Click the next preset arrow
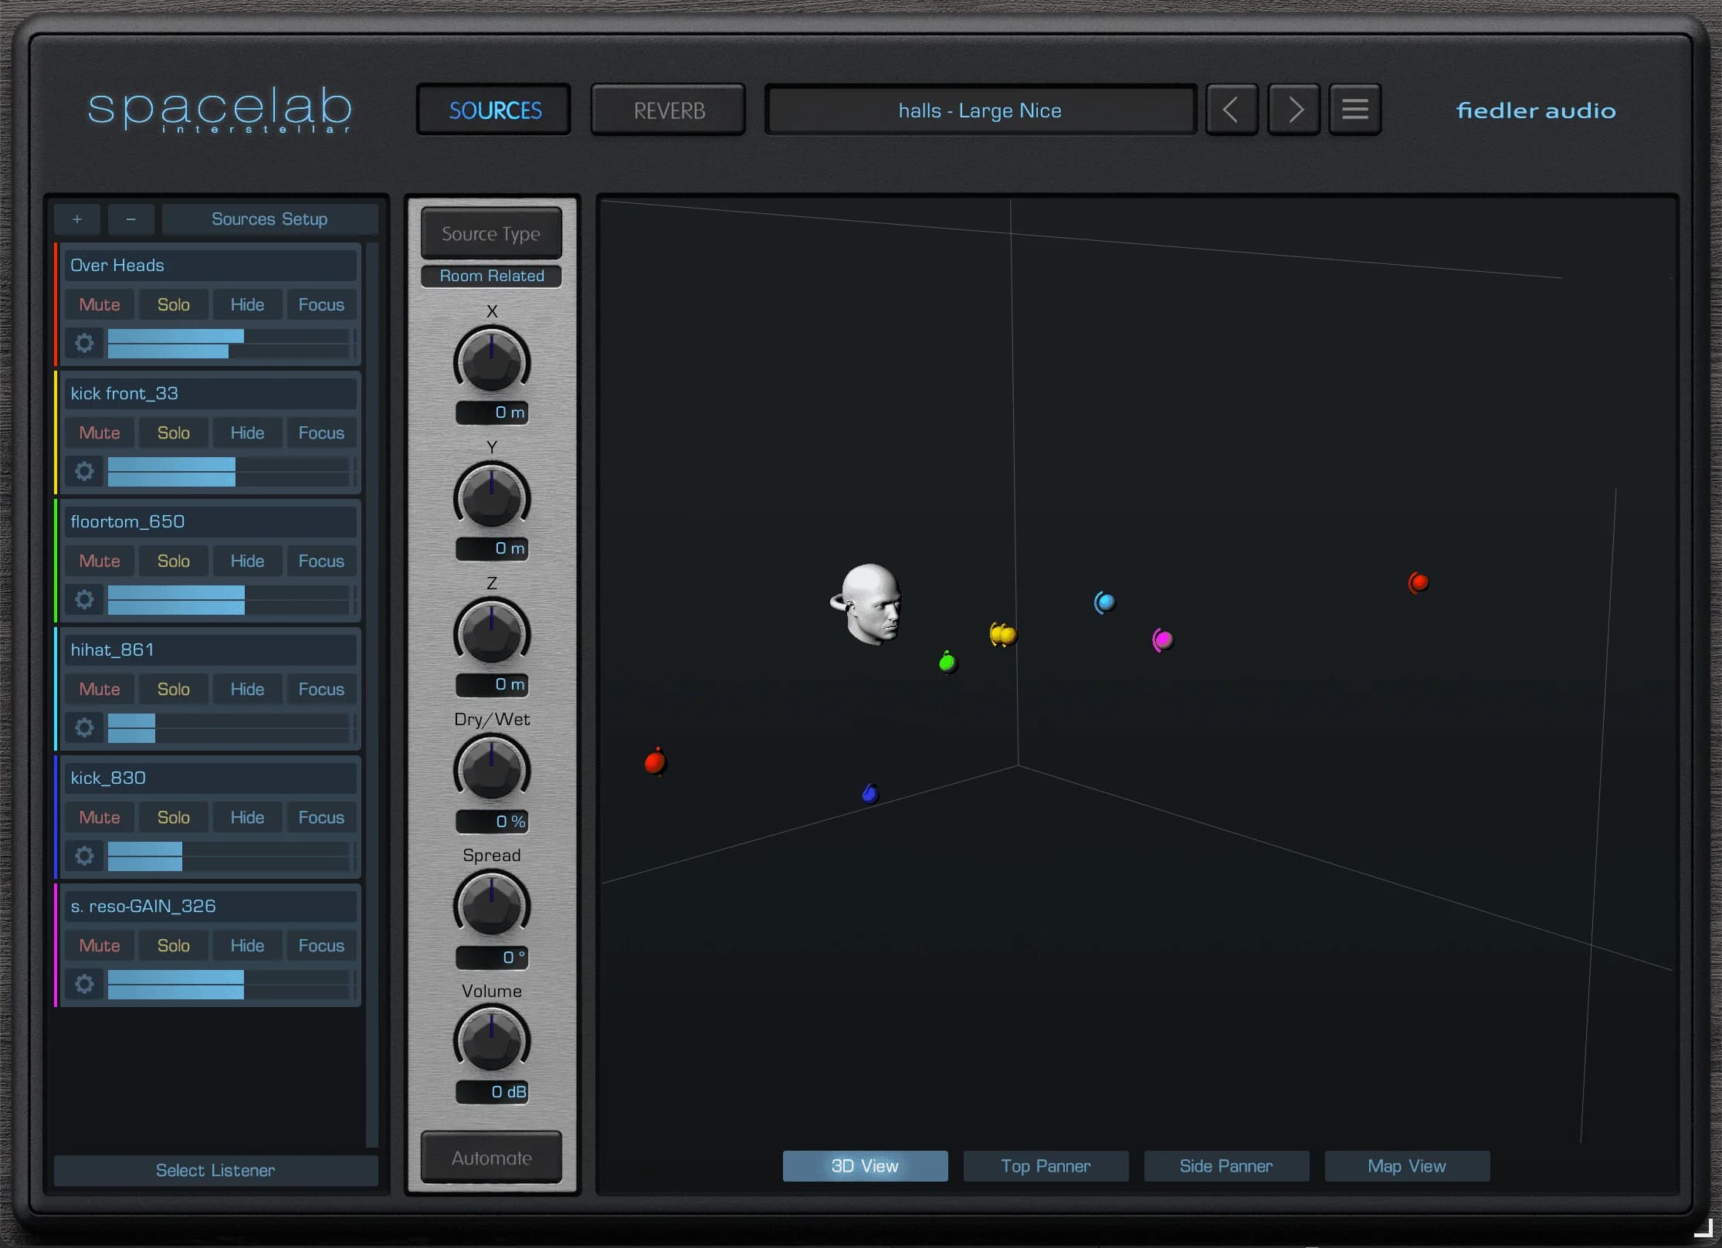Image resolution: width=1722 pixels, height=1248 pixels. coord(1293,109)
